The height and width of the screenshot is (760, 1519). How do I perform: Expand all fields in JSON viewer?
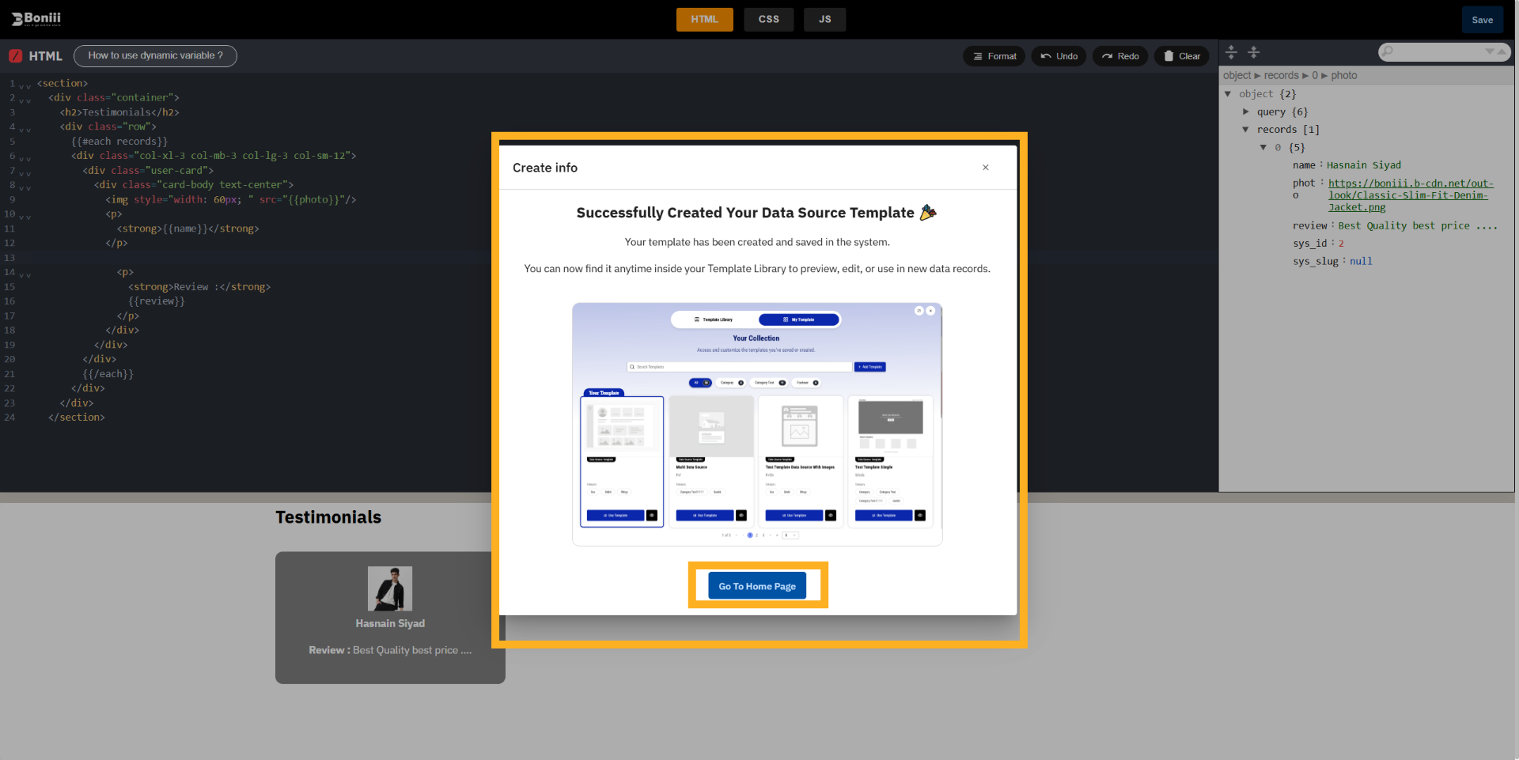point(1231,52)
